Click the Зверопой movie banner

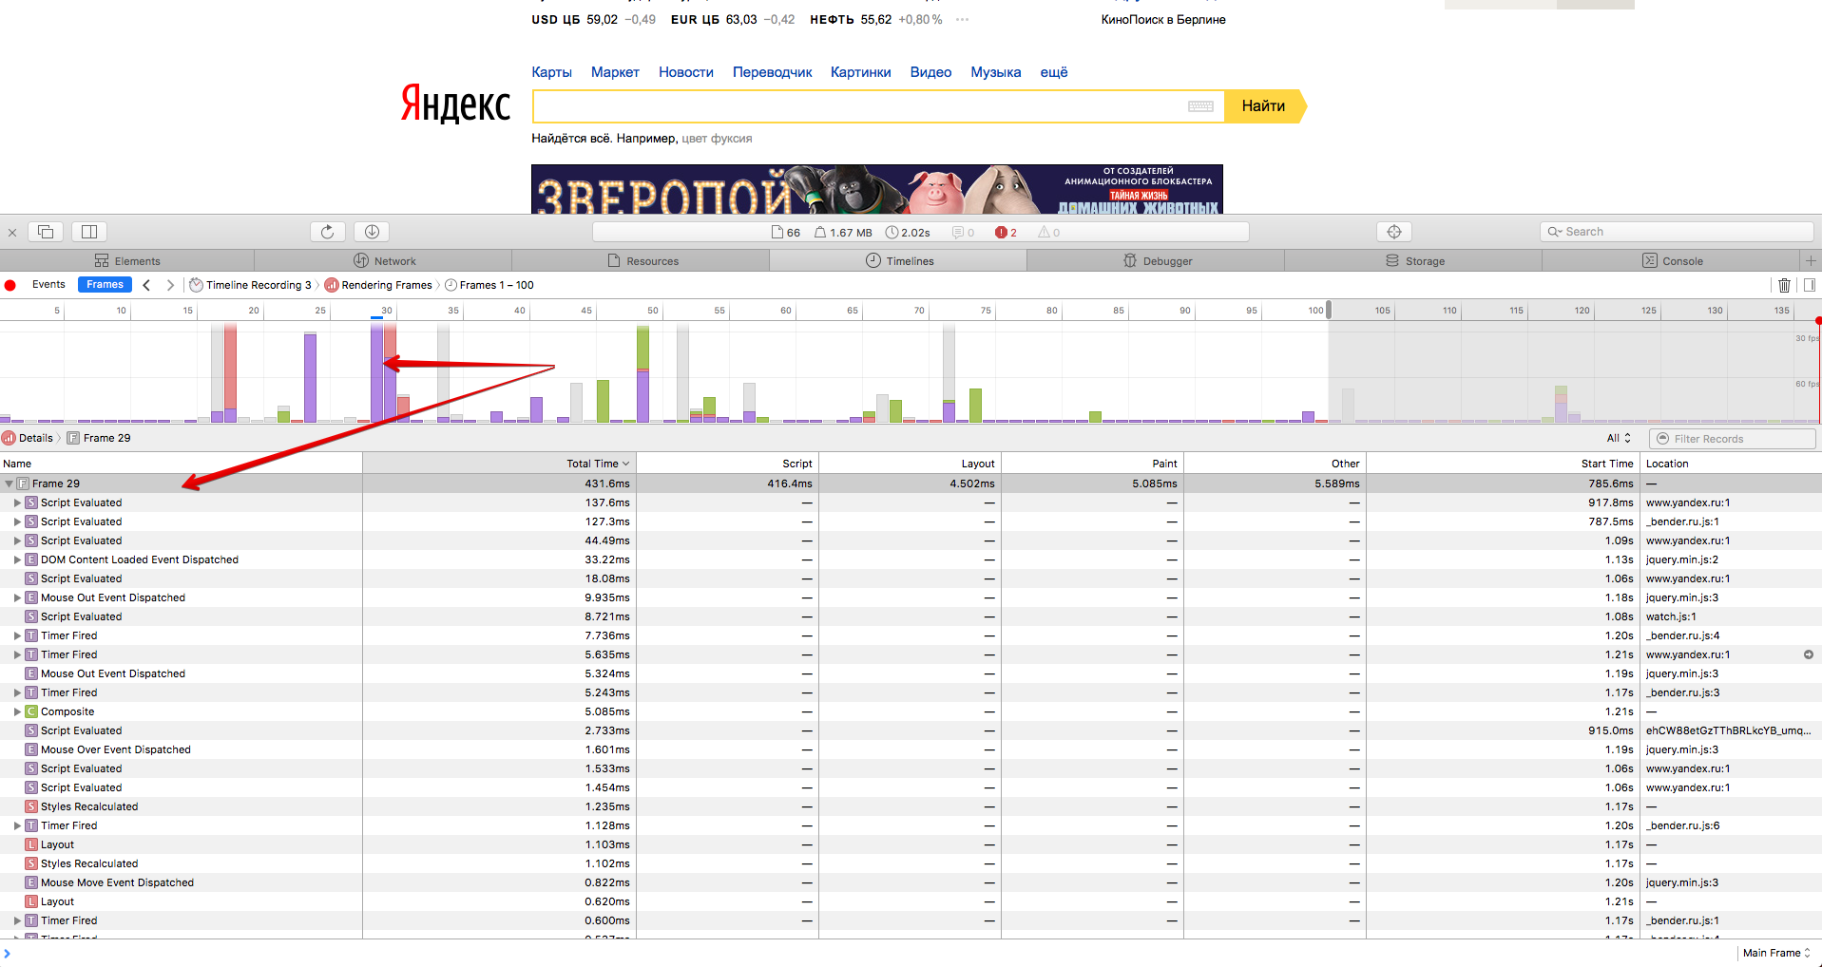pos(877,189)
